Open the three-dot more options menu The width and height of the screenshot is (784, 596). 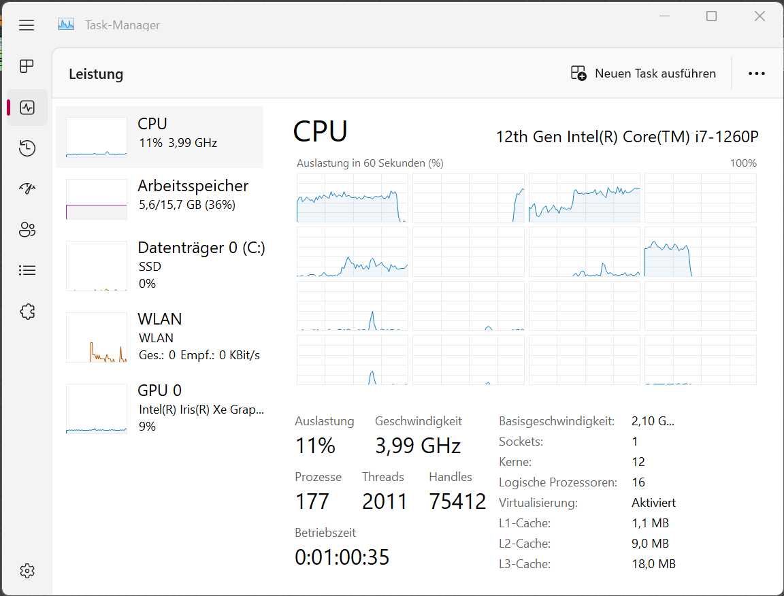756,73
